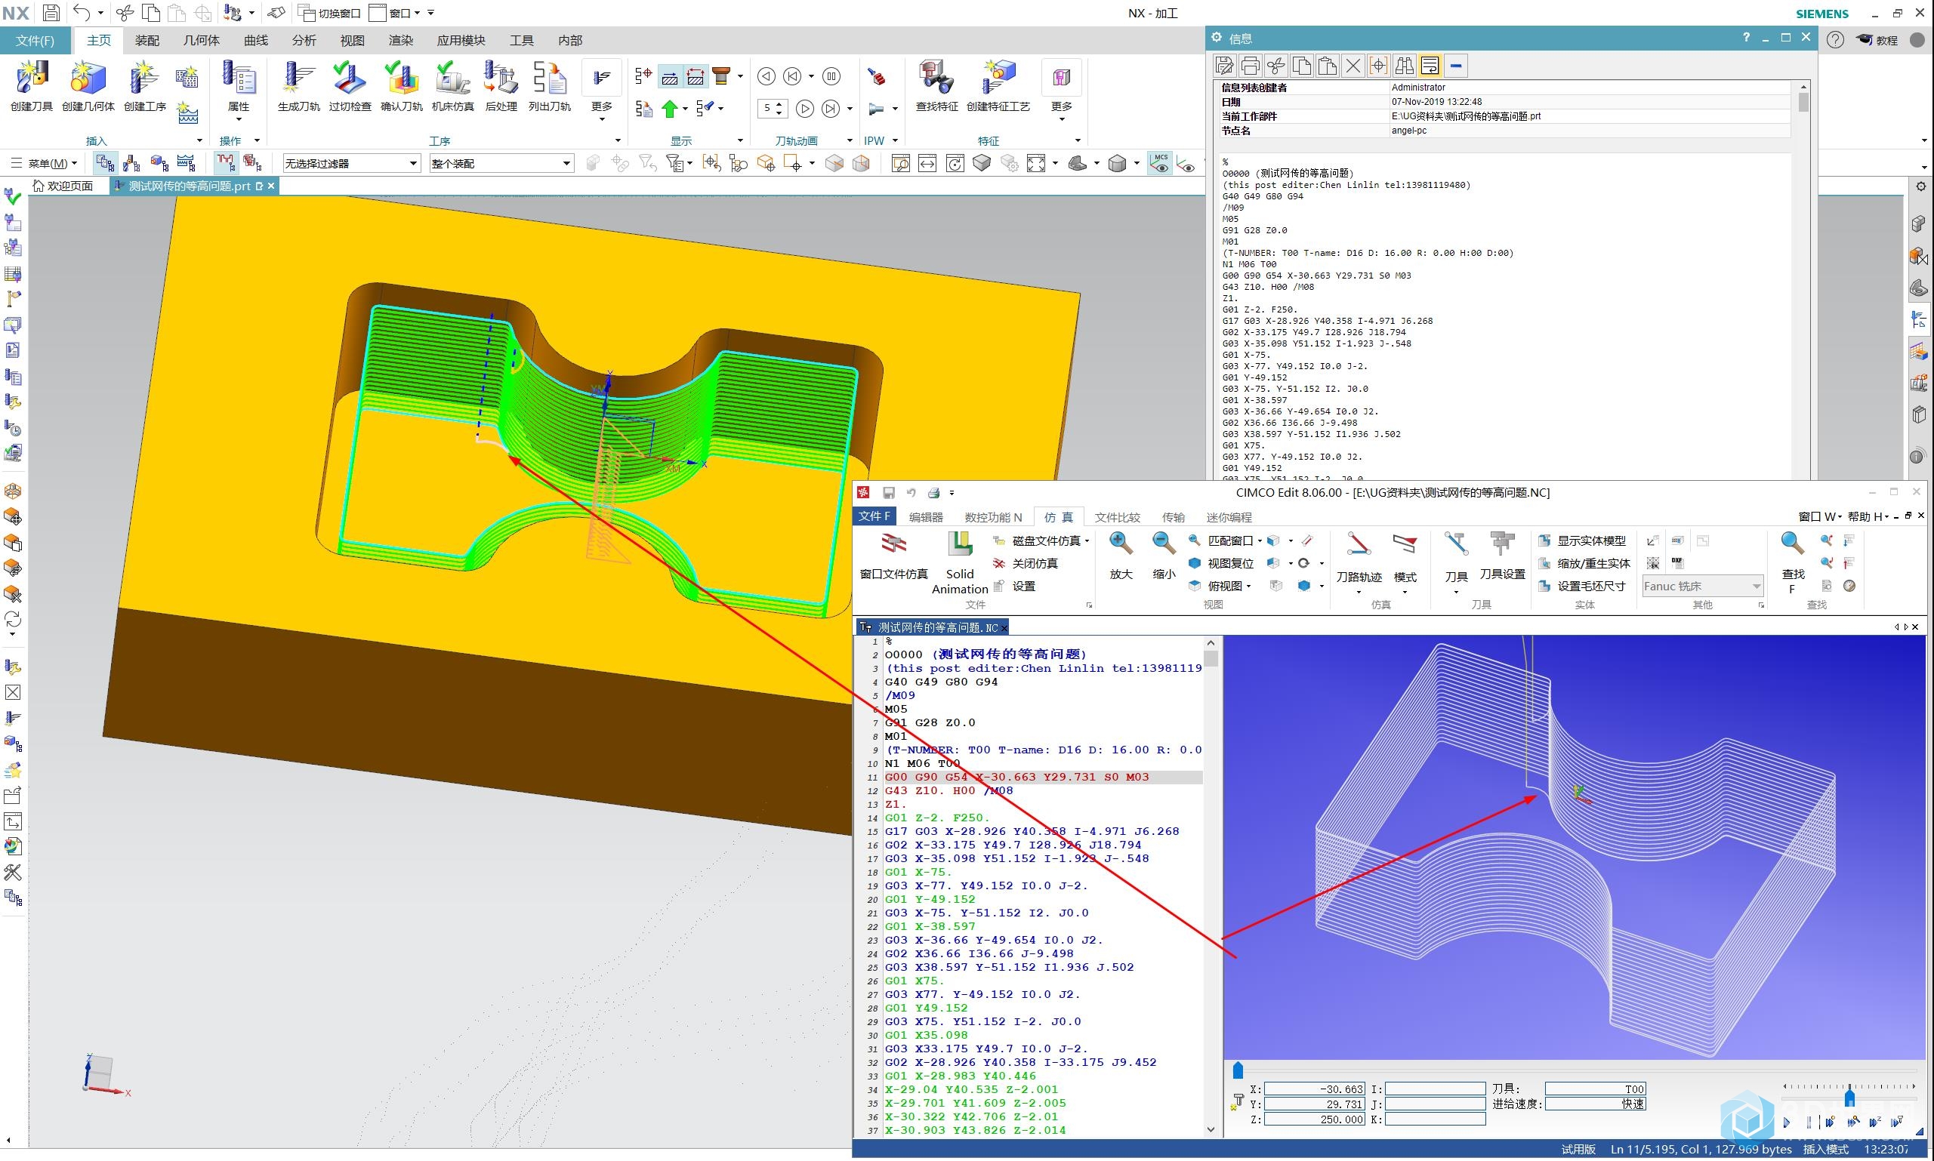Screen dimensions: 1934x1161
Task: Open the Menu (菜单M) dropdown
Action: tap(45, 164)
